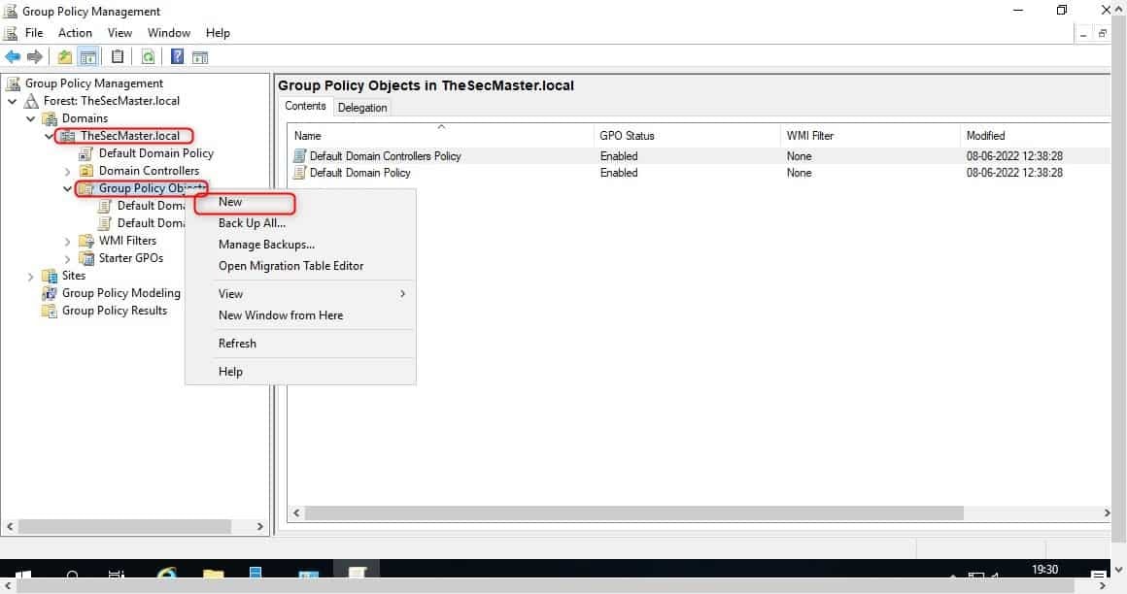1127x594 pixels.
Task: Switch to the Contents tab
Action: coord(305,107)
